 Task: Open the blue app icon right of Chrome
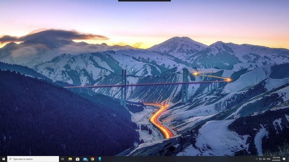100,159
